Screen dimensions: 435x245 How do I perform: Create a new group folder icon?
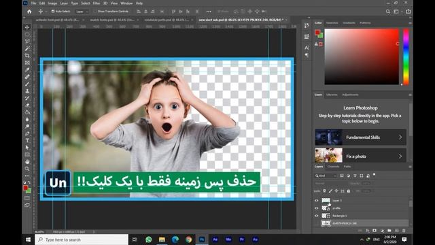coord(389,231)
